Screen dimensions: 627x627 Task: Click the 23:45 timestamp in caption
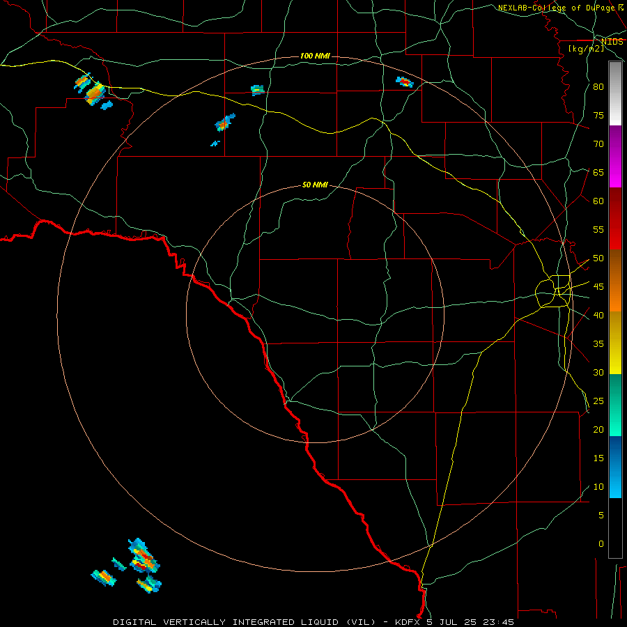[x=500, y=622]
